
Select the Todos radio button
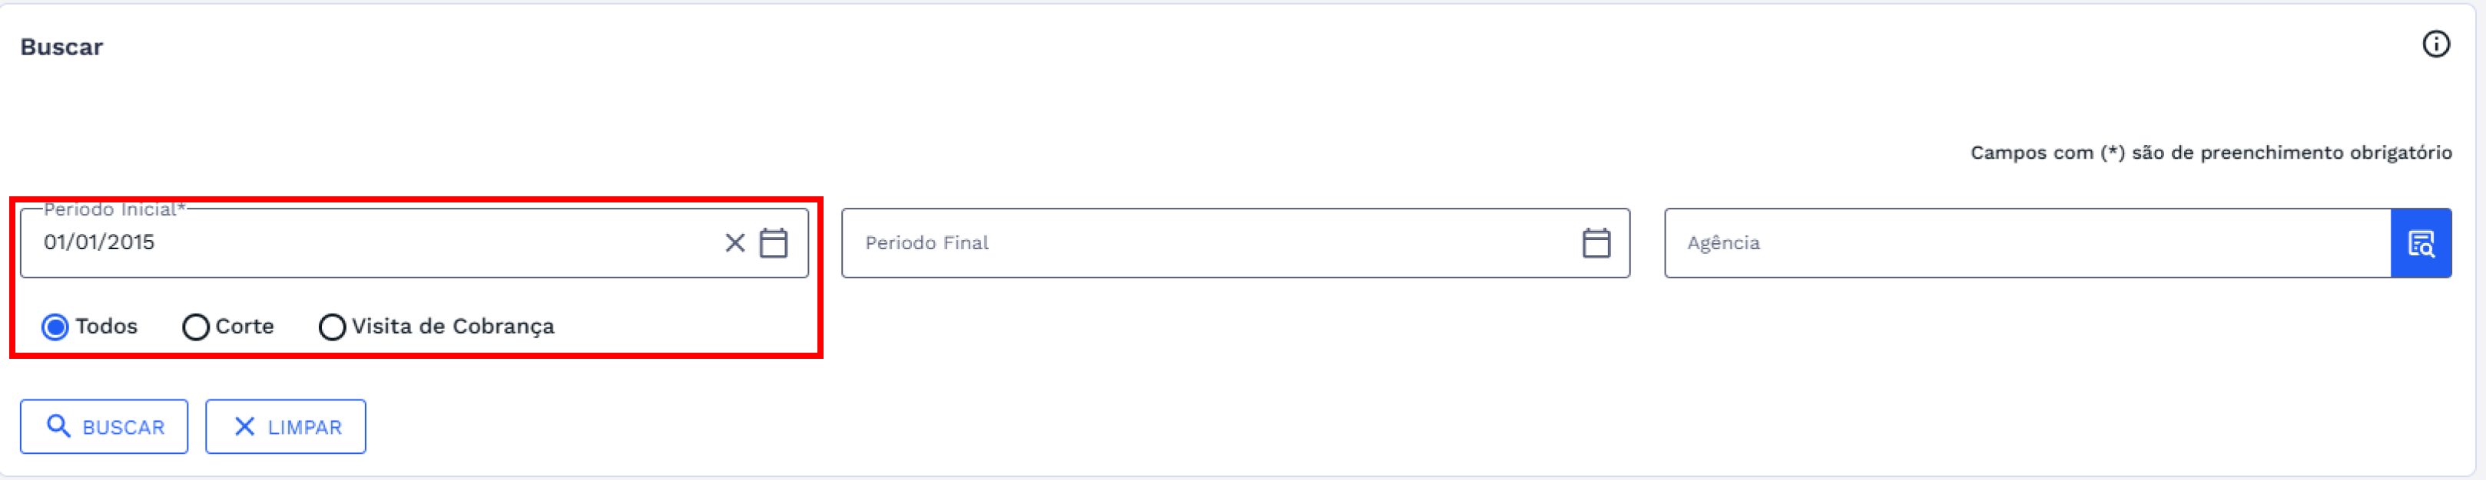pyautogui.click(x=56, y=327)
